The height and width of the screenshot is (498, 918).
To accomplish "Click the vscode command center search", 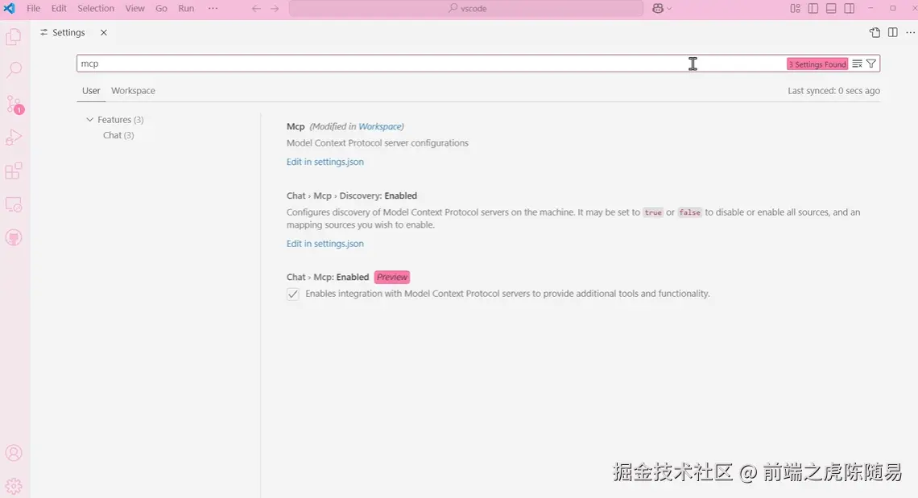I will coord(466,8).
